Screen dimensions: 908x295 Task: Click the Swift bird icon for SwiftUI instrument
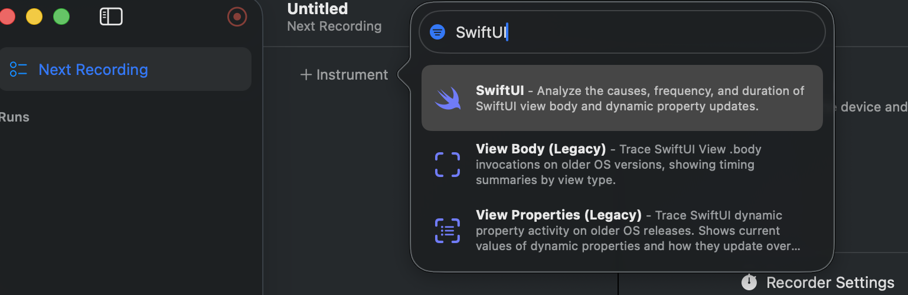[x=448, y=98]
